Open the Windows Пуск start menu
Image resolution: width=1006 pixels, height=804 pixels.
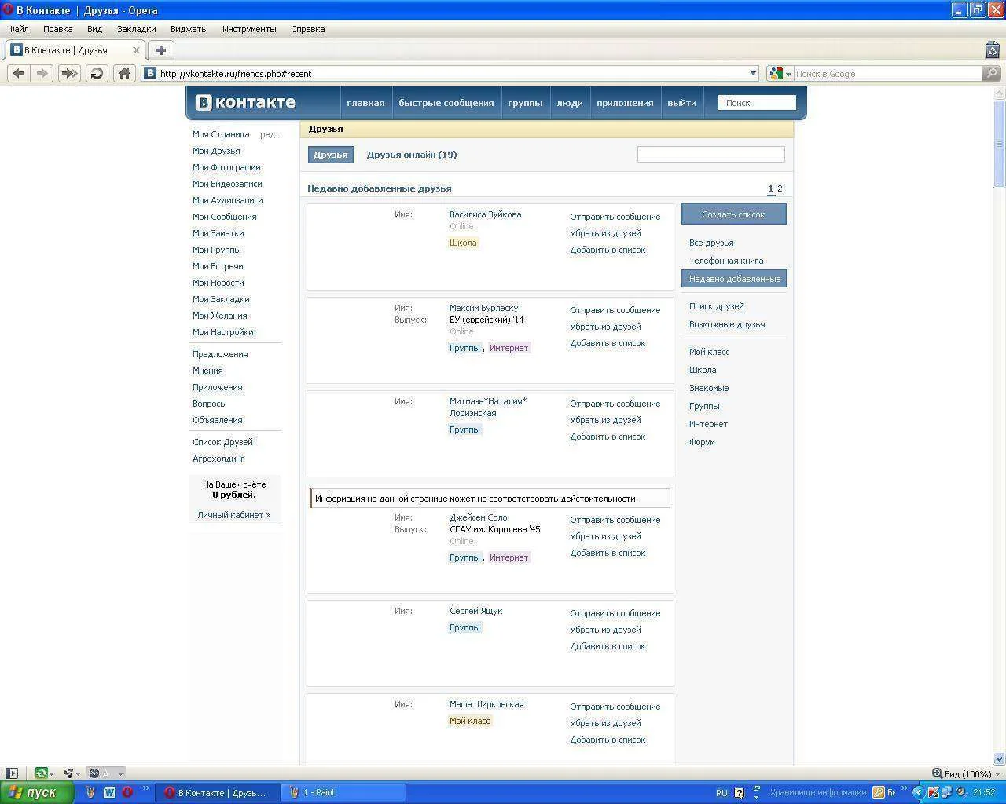point(37,792)
